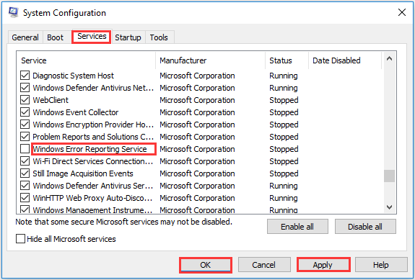The height and width of the screenshot is (280, 415).
Task: Click the vertical scrollbar thumb in services list
Action: [x=389, y=176]
